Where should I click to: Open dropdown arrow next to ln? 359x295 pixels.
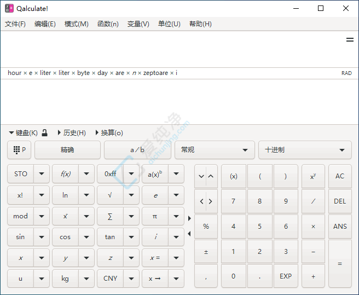coord(86,195)
